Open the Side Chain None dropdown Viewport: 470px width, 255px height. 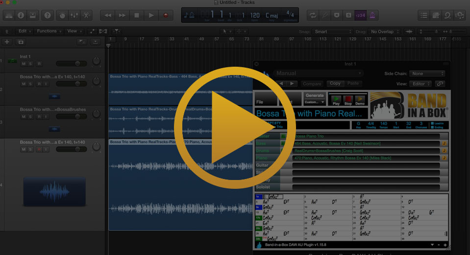(x=427, y=74)
